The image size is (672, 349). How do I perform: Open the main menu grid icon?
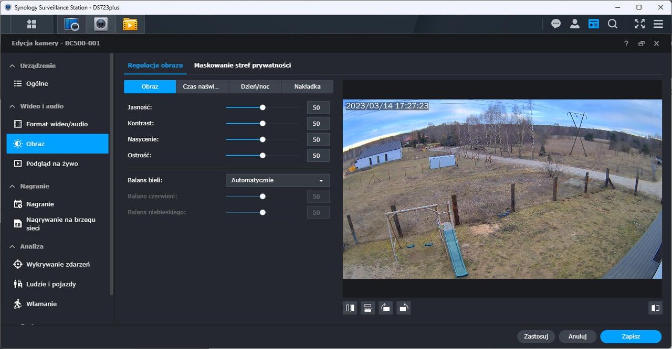(x=31, y=24)
